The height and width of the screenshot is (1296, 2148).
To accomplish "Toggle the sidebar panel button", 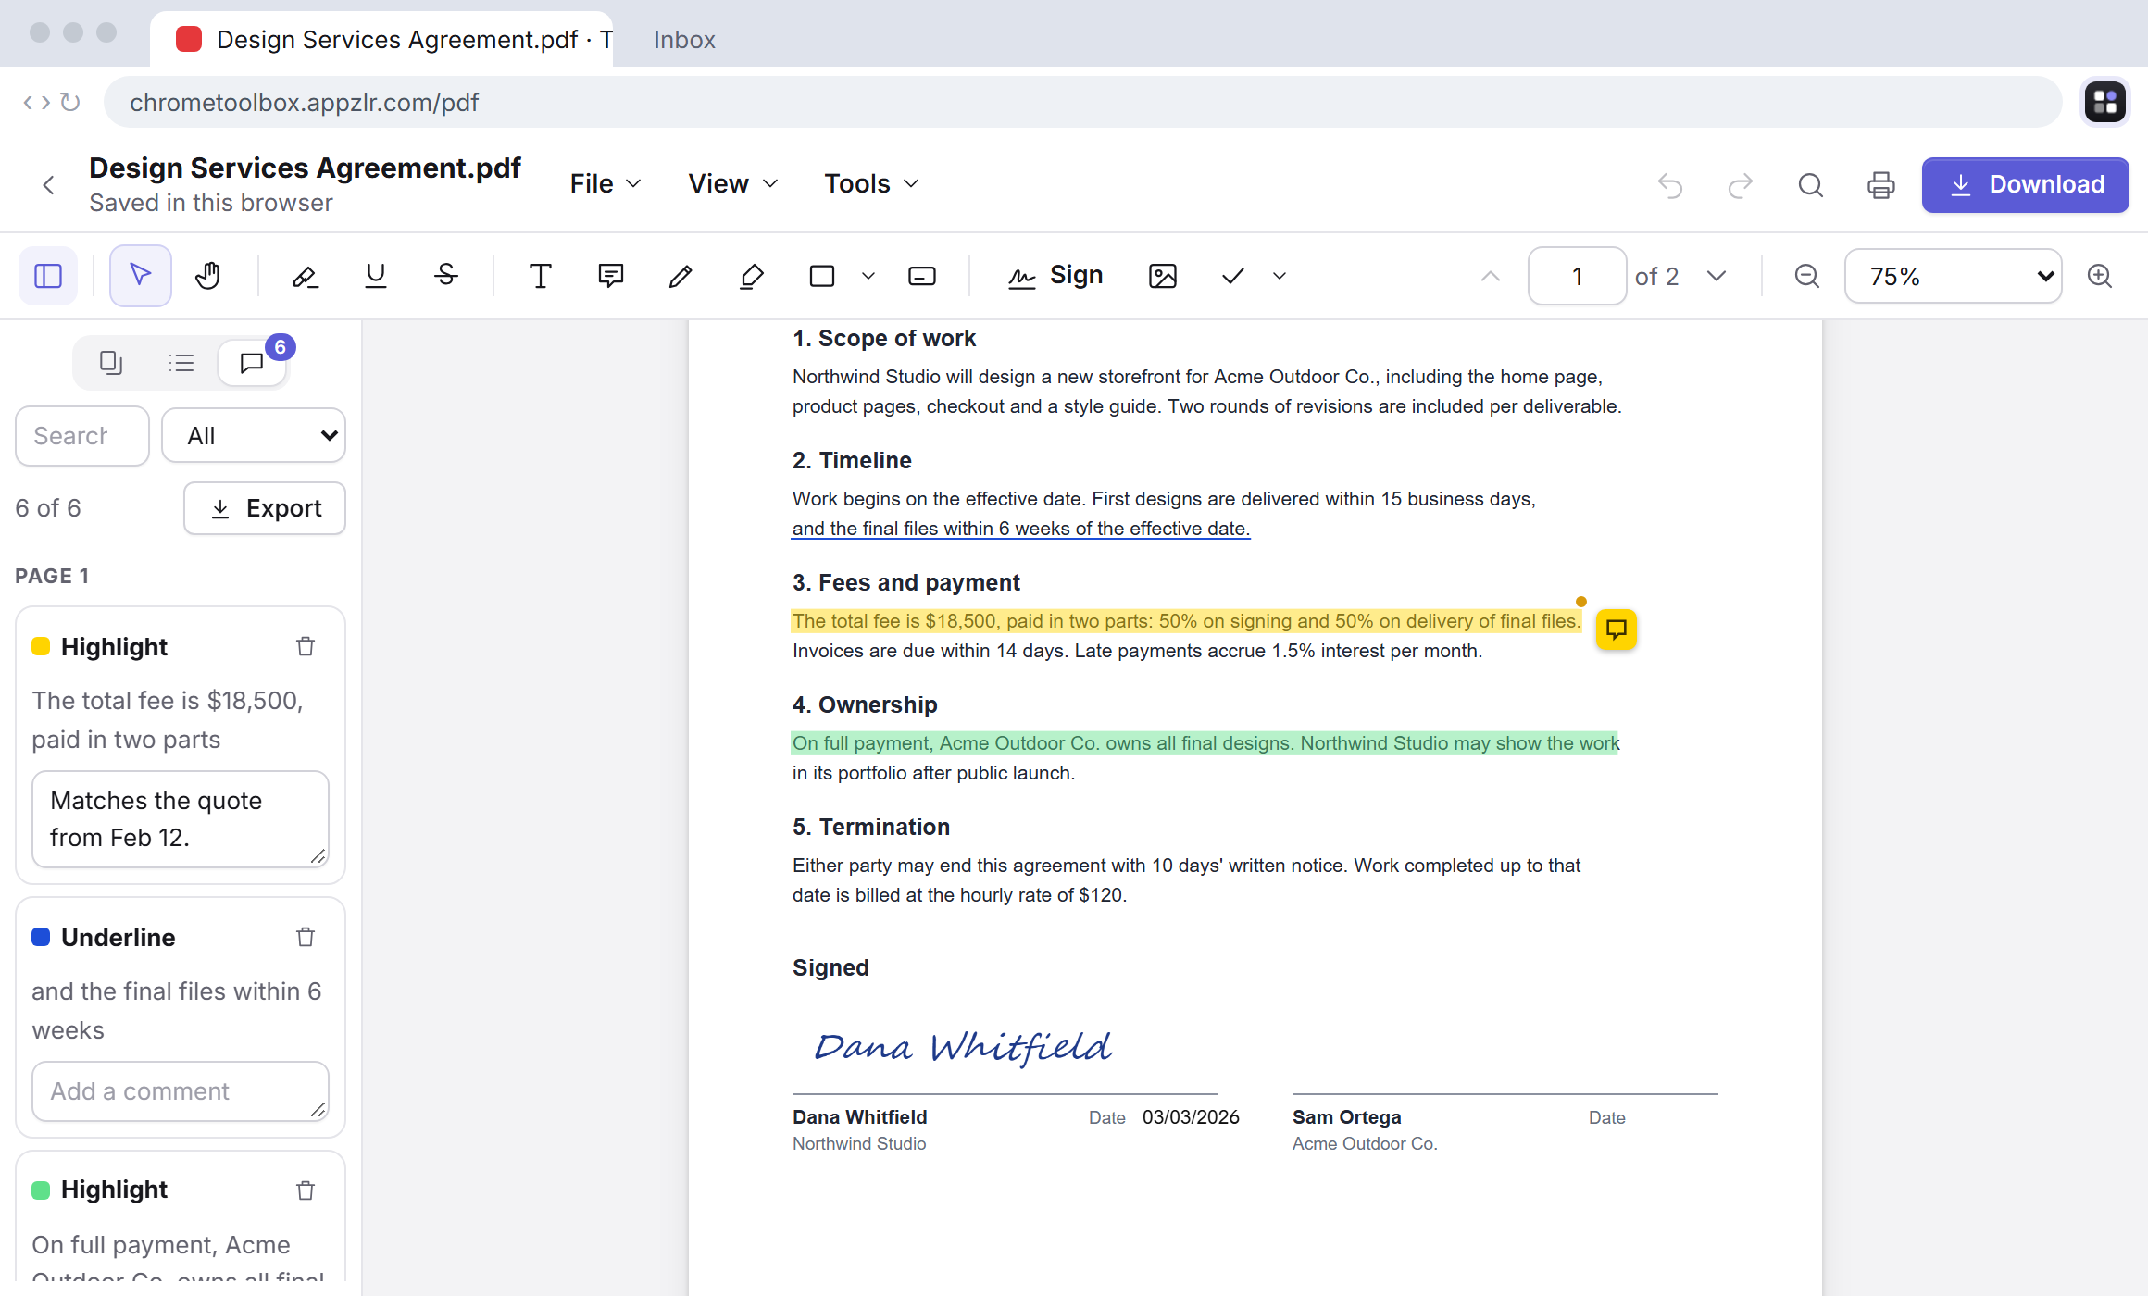I will click(x=48, y=276).
